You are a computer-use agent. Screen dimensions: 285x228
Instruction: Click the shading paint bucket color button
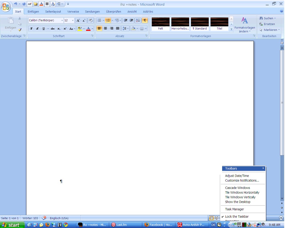tap(133, 28)
